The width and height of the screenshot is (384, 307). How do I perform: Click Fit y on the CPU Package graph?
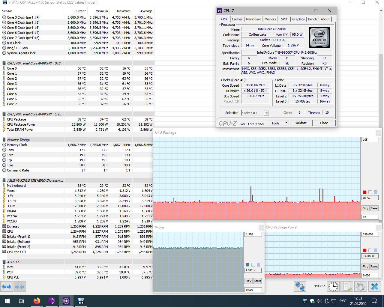(x=365, y=208)
